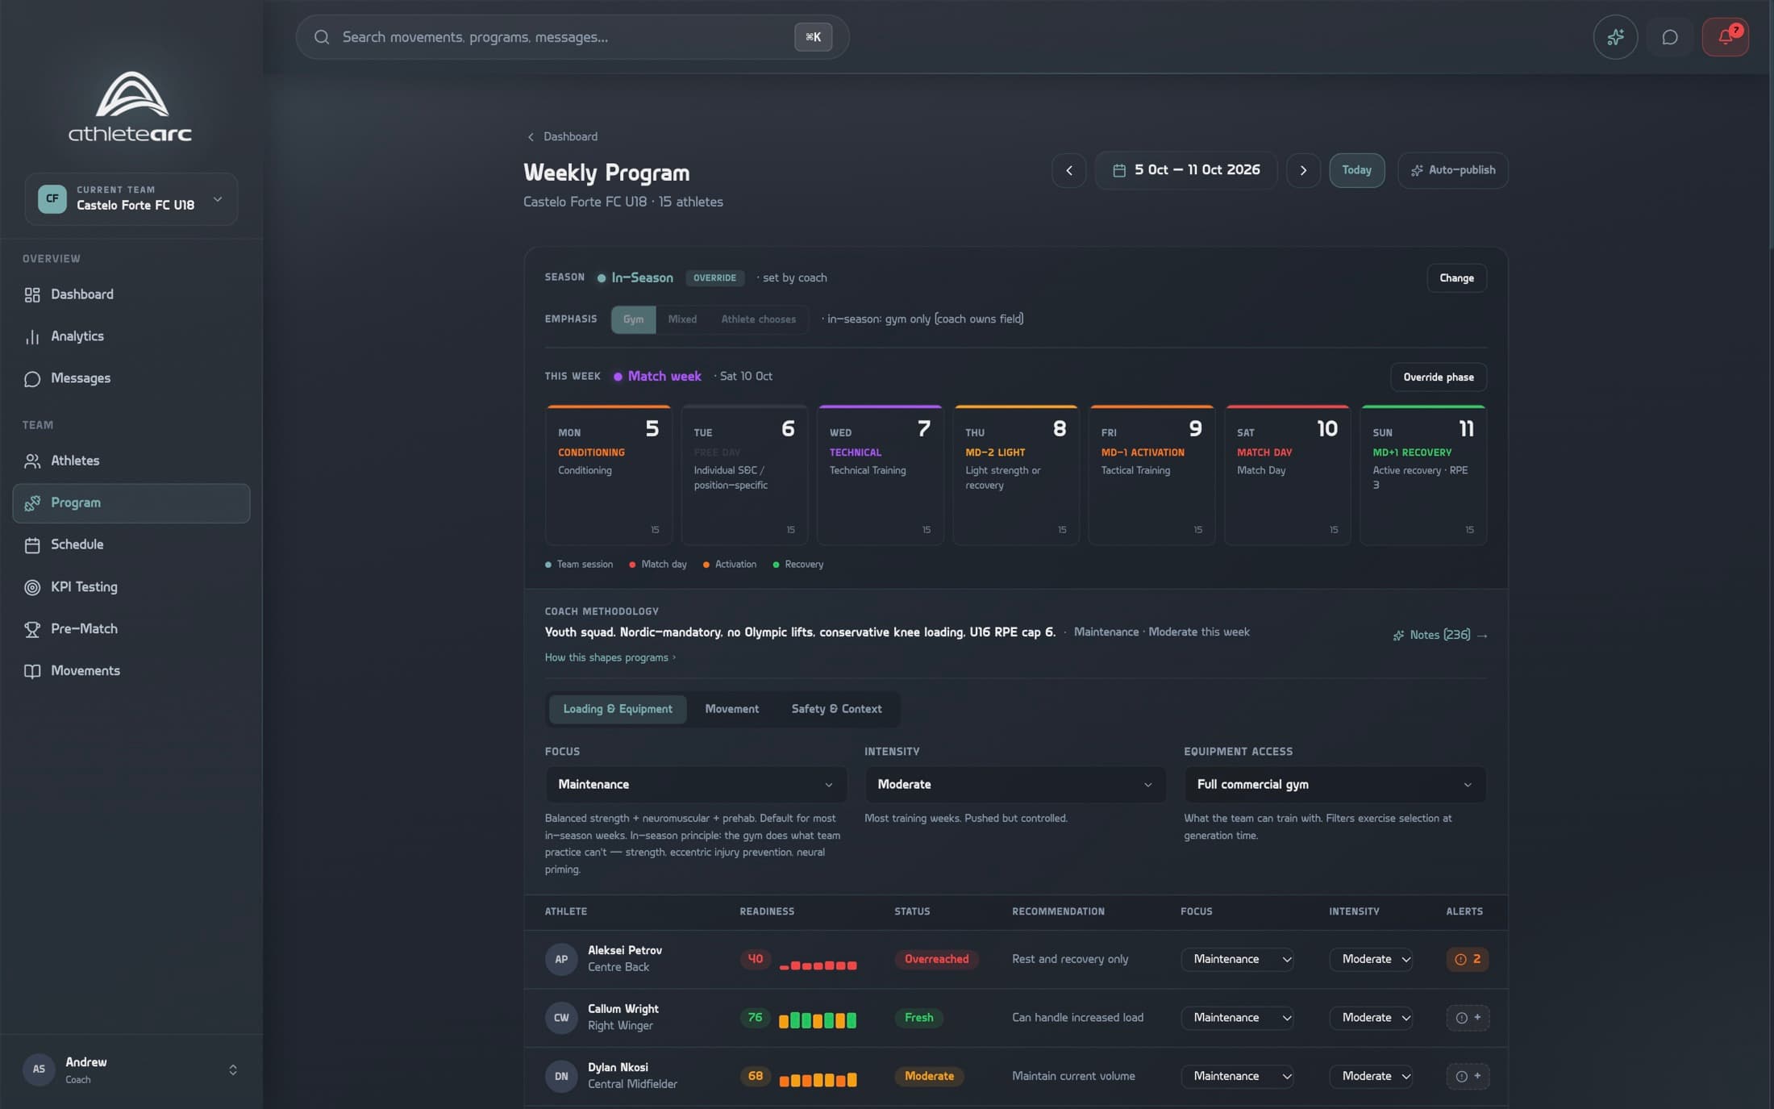Open Aleksei Petrov's focus dropdown

(x=1237, y=959)
